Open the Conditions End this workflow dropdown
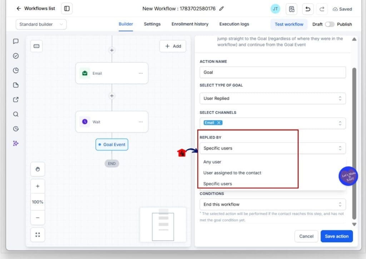This screenshot has width=366, height=259. (273, 204)
